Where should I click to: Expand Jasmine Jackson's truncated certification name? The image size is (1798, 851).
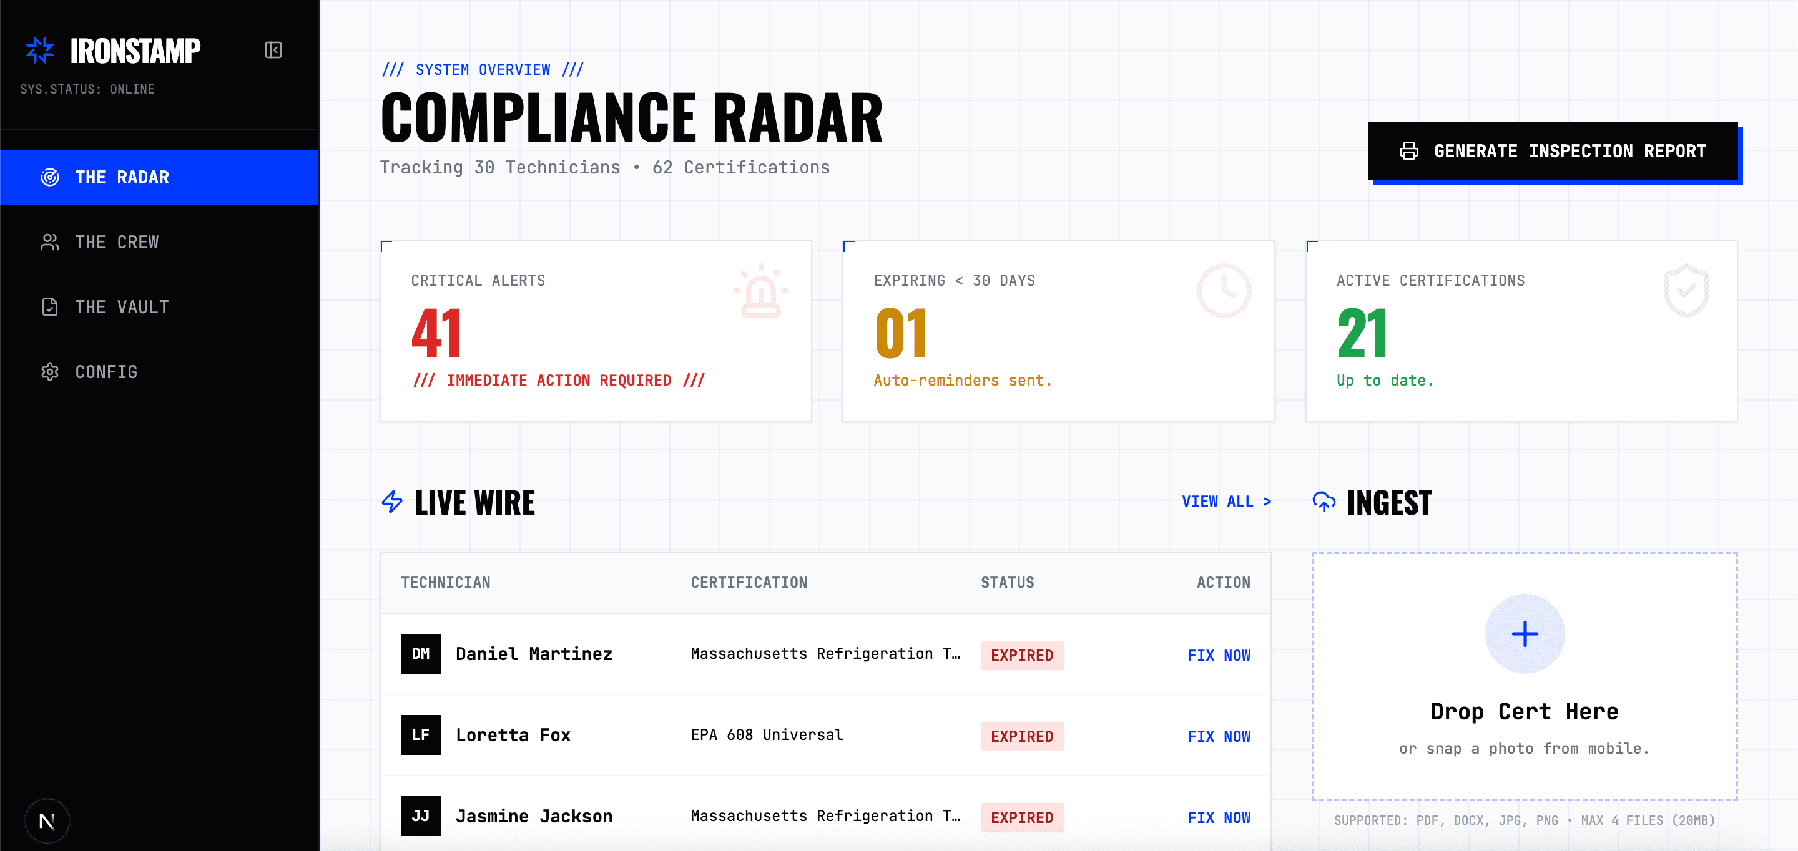tap(823, 815)
